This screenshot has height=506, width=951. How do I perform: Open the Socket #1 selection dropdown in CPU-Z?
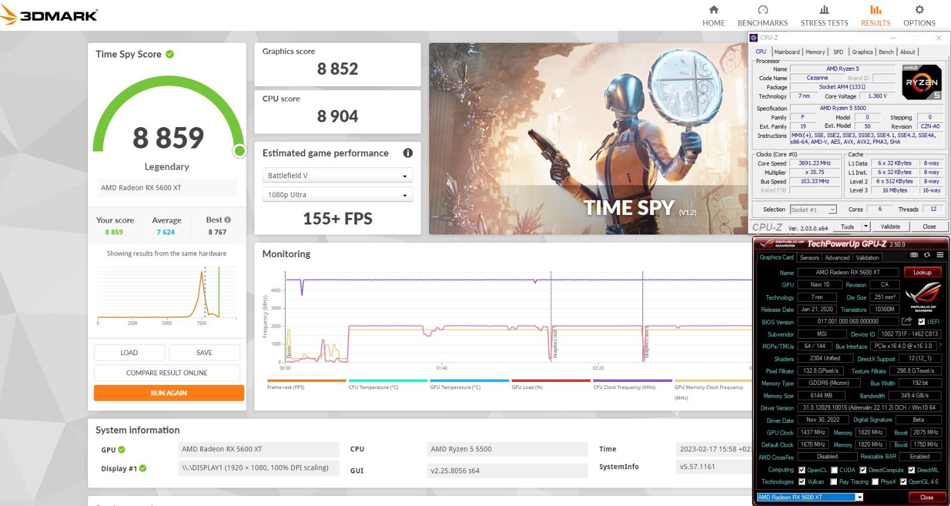click(813, 210)
